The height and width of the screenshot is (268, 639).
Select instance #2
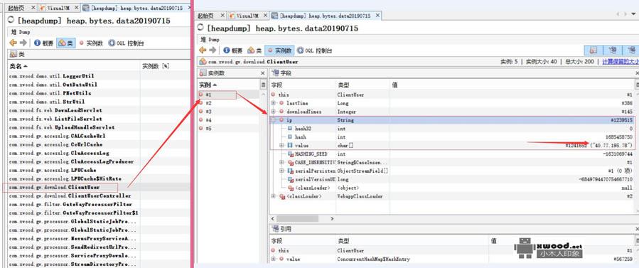point(228,103)
